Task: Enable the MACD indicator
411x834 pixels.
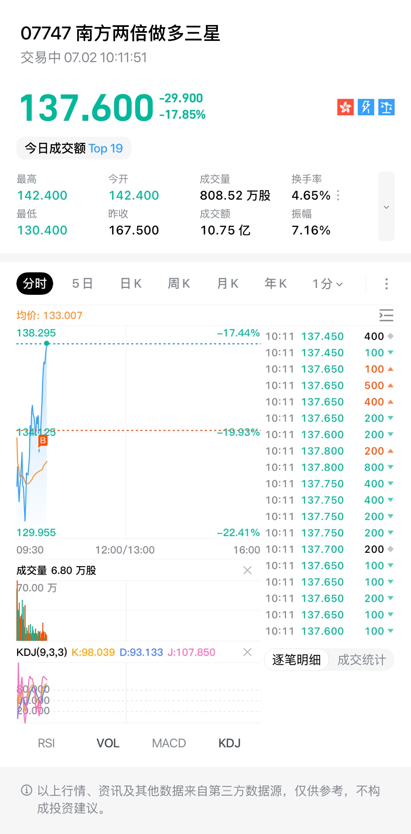Action: point(169,743)
